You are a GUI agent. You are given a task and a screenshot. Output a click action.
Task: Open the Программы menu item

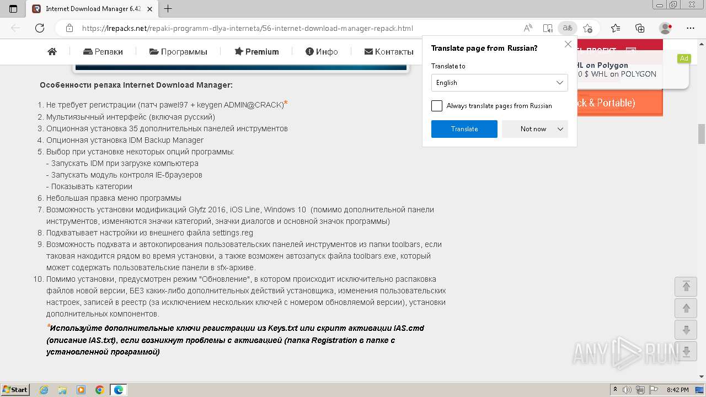178,52
